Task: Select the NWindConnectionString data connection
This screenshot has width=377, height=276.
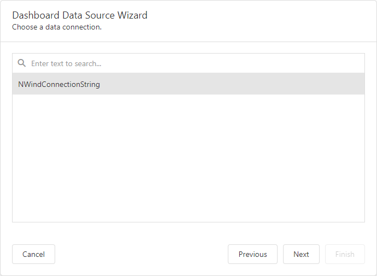Action: click(x=188, y=84)
